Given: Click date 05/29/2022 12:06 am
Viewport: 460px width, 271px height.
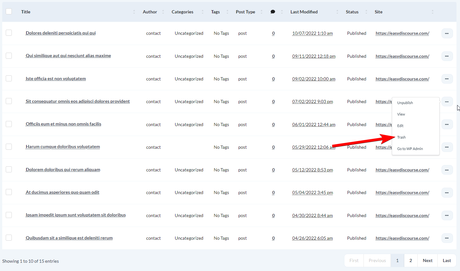Looking at the screenshot, I should [314, 147].
